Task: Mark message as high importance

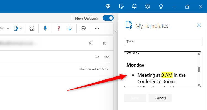Action: click(59, 28)
